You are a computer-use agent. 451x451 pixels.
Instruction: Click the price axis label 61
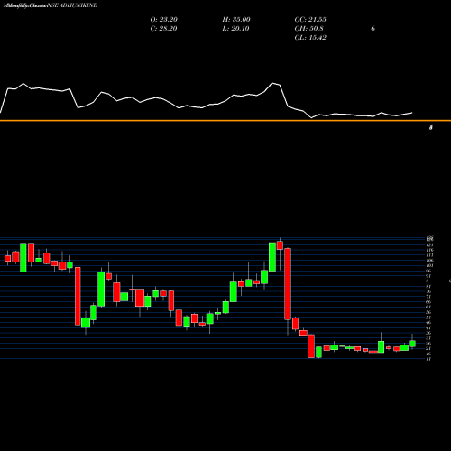(428, 307)
